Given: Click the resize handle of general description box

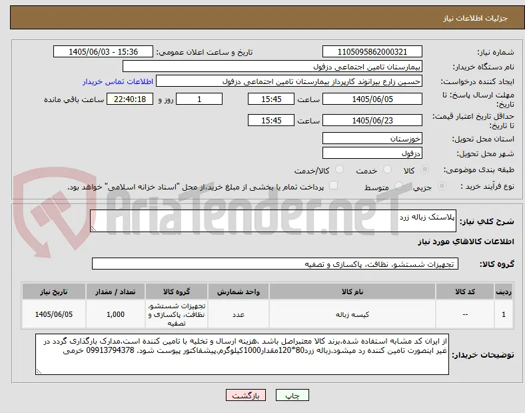Looking at the screenshot, I should pyautogui.click(x=93, y=229).
